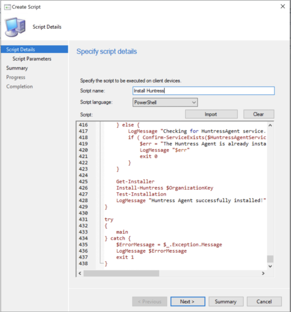Click the vertical scrollbar thumb
Viewport: 291px width, 312px height.
pyautogui.click(x=270, y=259)
